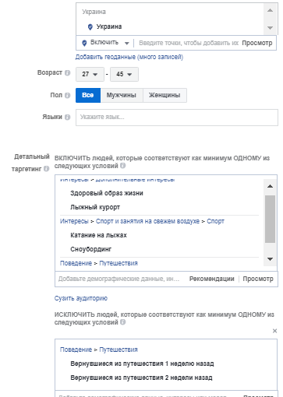Select Здоровый образ жизни interest
Viewport: 283px width, 397px height.
click(x=107, y=193)
